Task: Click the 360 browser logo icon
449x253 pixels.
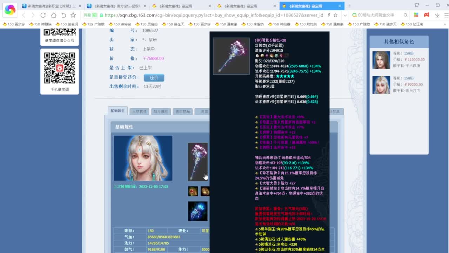Action: (10, 10)
